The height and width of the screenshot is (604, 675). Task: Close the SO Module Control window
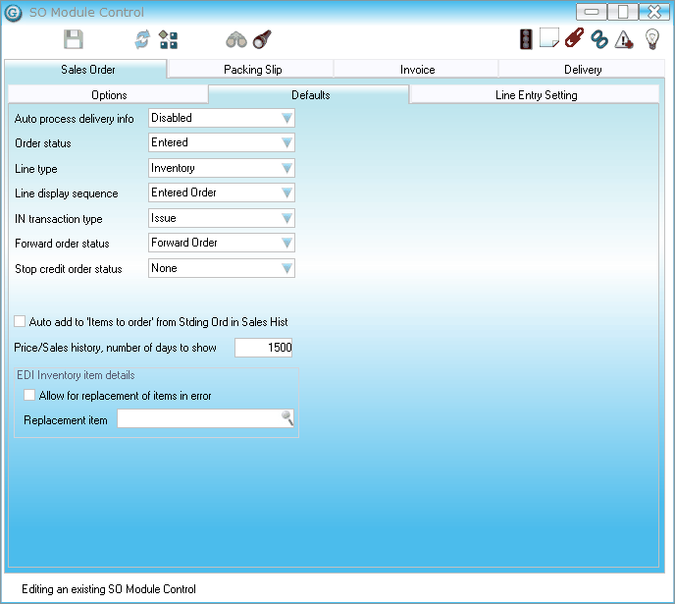(x=654, y=12)
